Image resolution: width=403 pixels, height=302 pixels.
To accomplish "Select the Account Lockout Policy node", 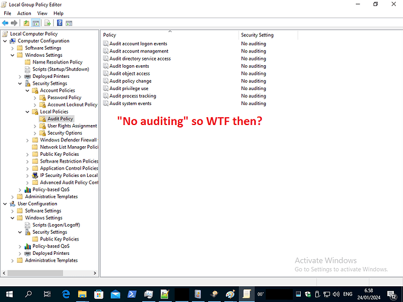I will pyautogui.click(x=73, y=104).
